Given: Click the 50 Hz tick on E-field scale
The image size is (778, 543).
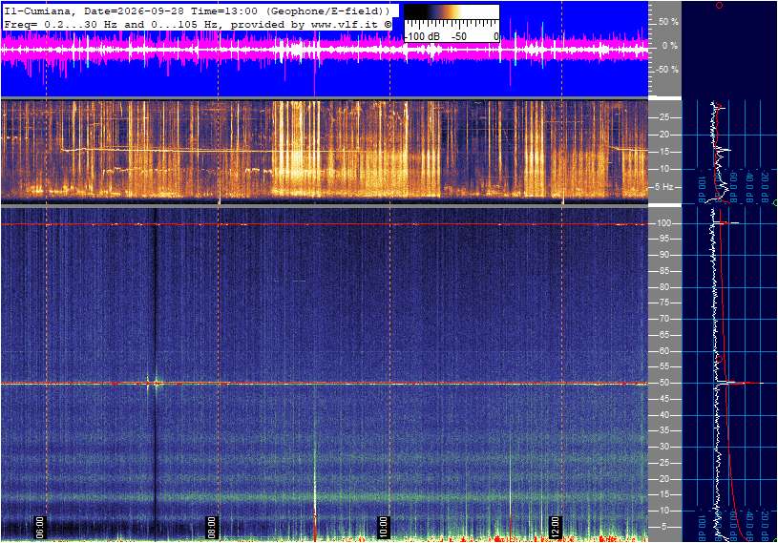Looking at the screenshot, I should click(663, 383).
